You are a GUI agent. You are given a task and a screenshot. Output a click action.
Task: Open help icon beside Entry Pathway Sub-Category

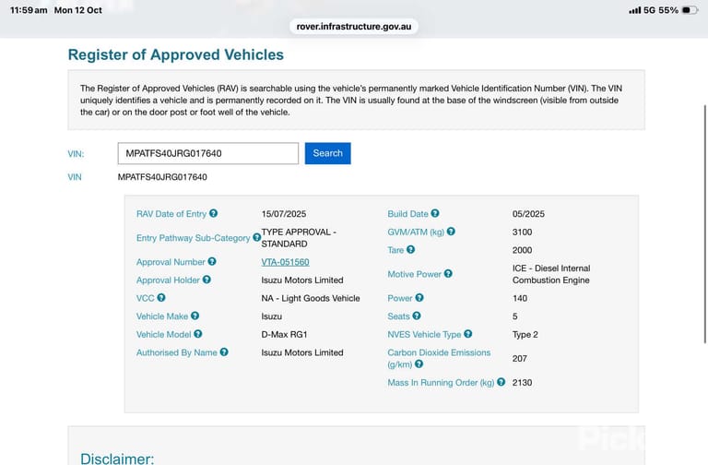pos(256,237)
